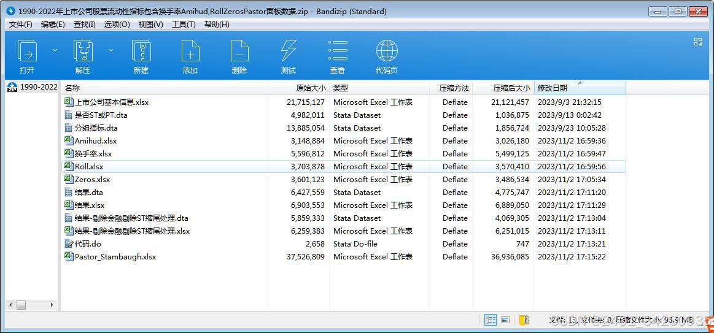Image resolution: width=714 pixels, height=333 pixels.
Task: Expand the Open (打开) dropdown arrow
Action: [x=55, y=50]
